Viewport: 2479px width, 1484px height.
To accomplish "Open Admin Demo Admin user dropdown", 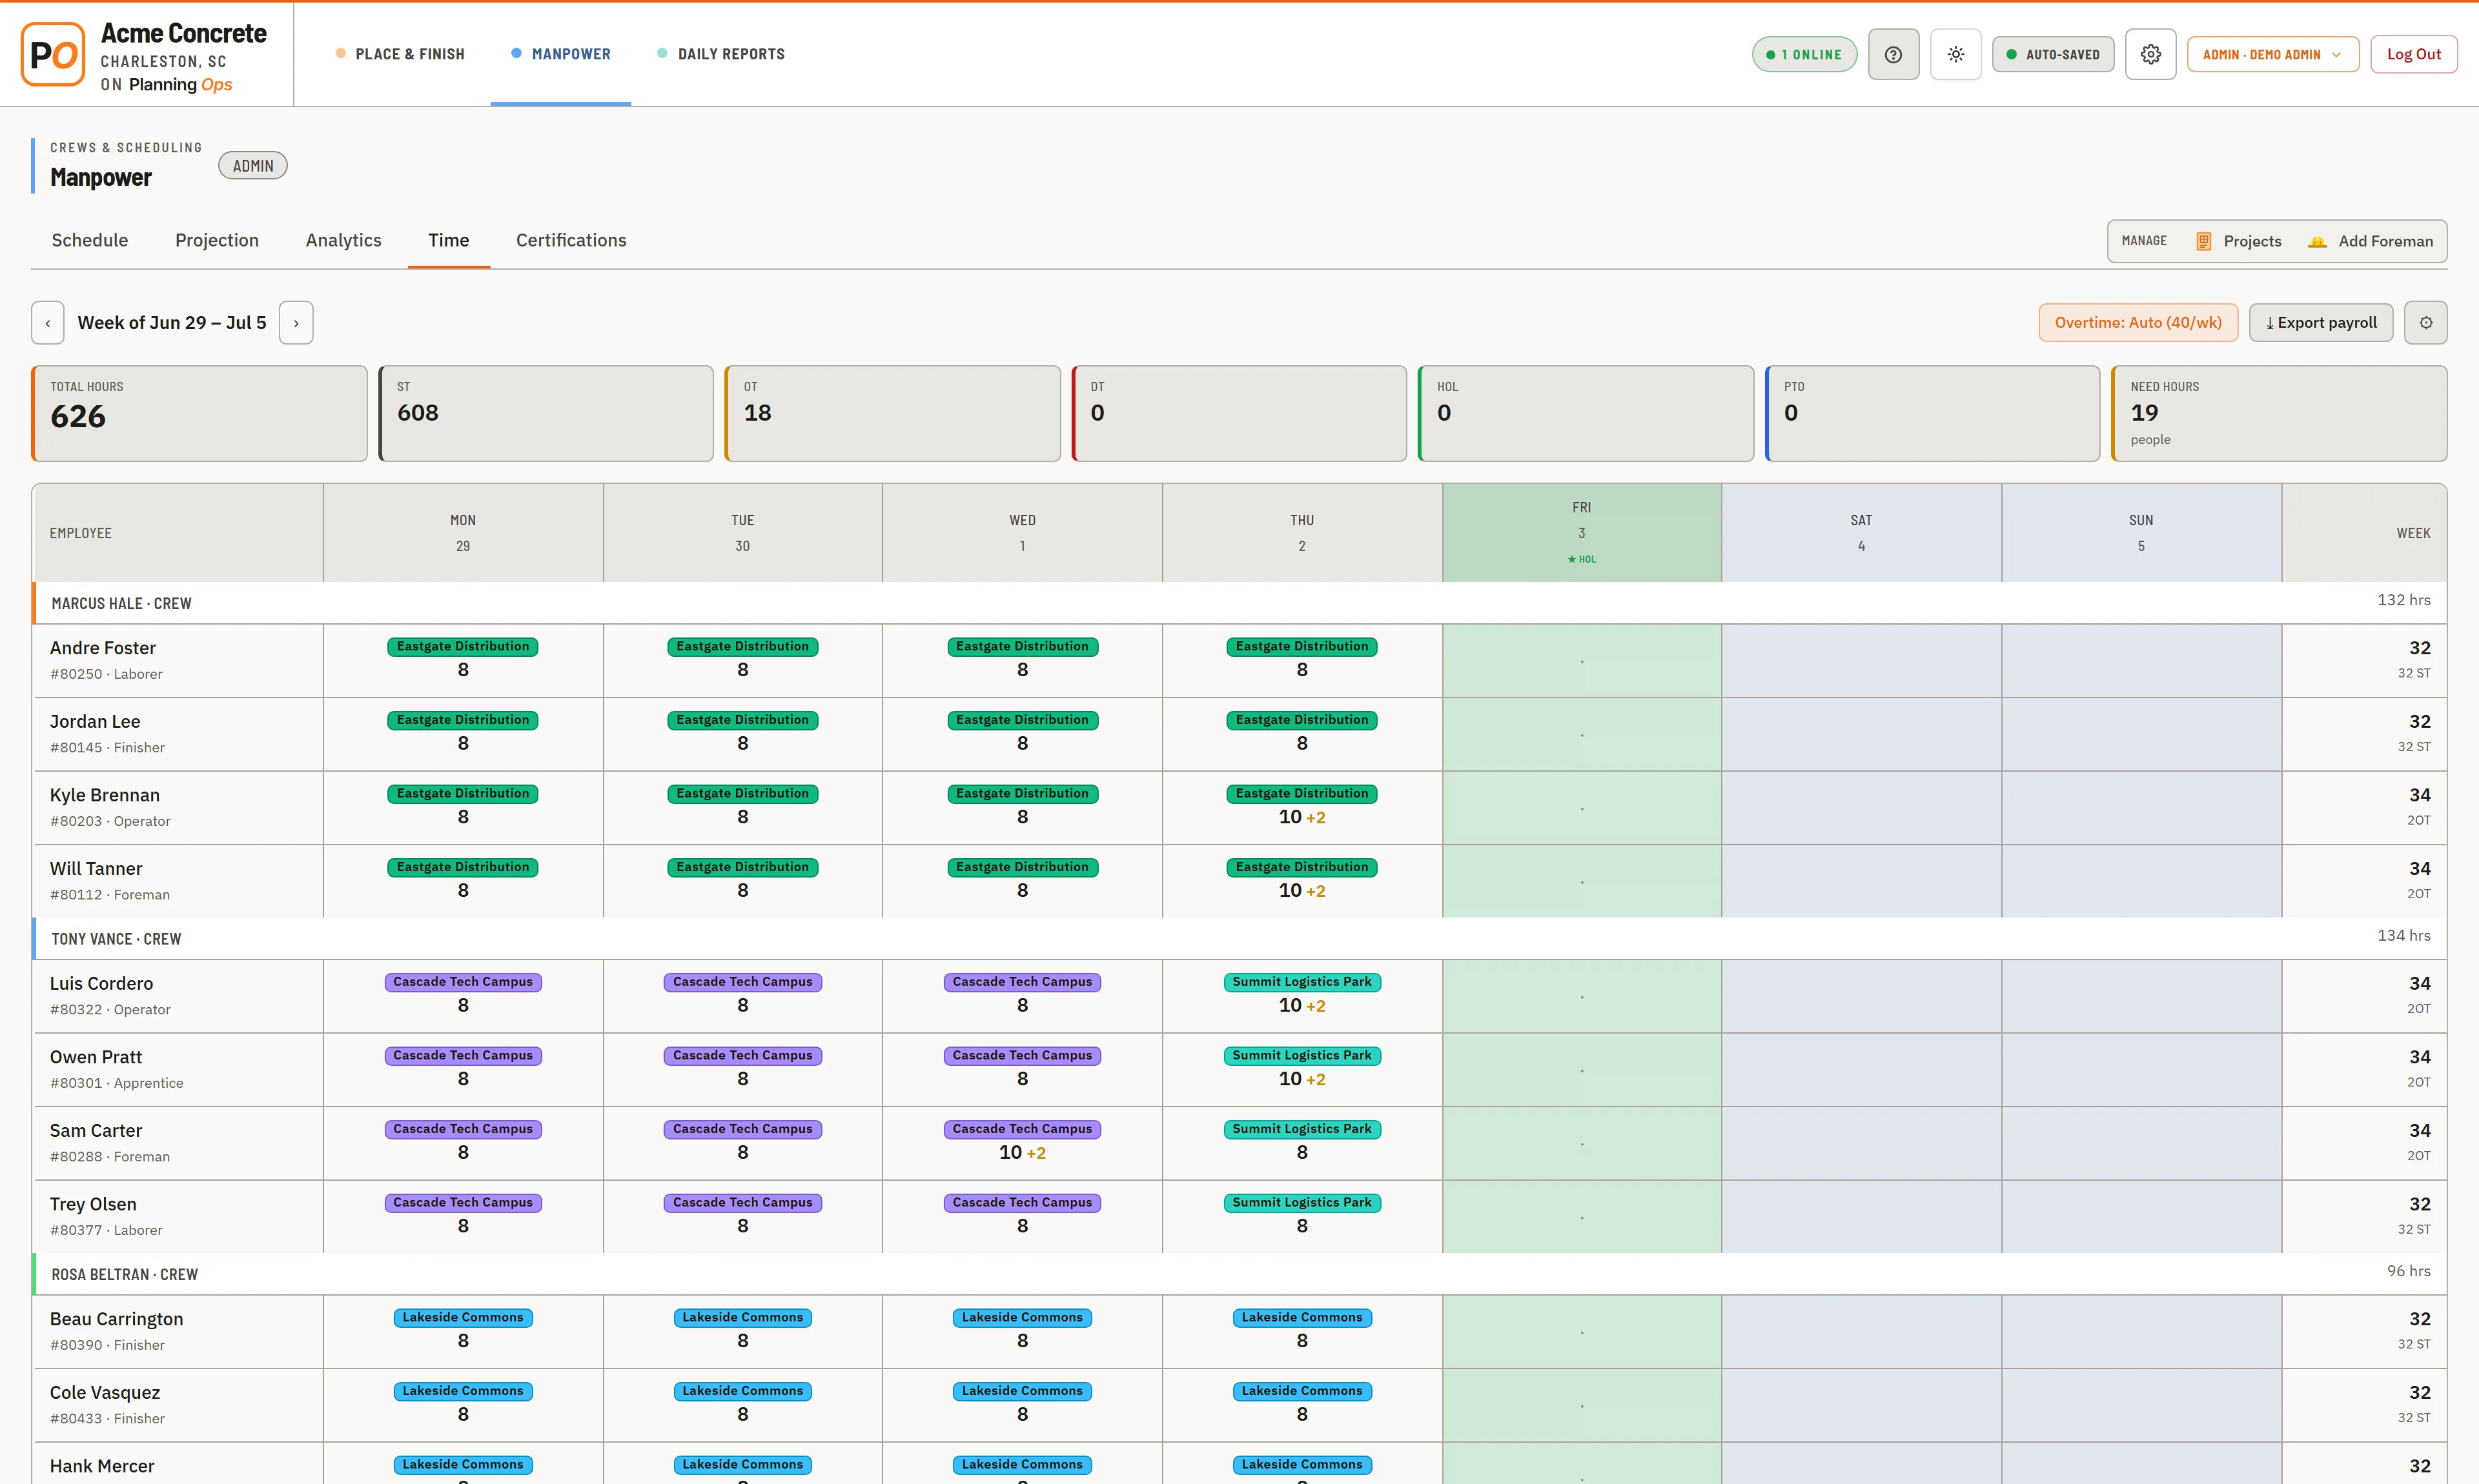I will point(2273,54).
